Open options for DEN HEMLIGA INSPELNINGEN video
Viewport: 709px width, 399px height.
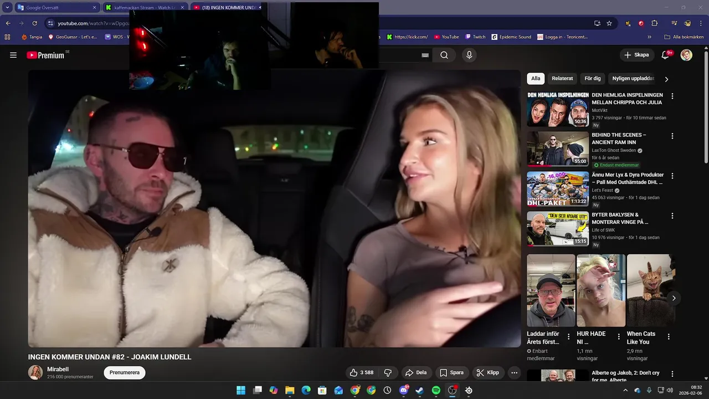tap(672, 96)
